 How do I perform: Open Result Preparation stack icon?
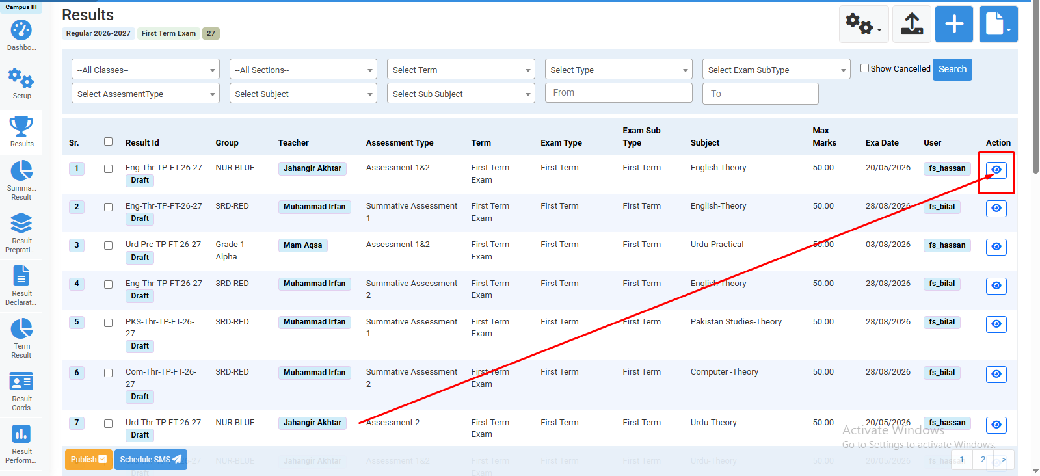coord(21,224)
